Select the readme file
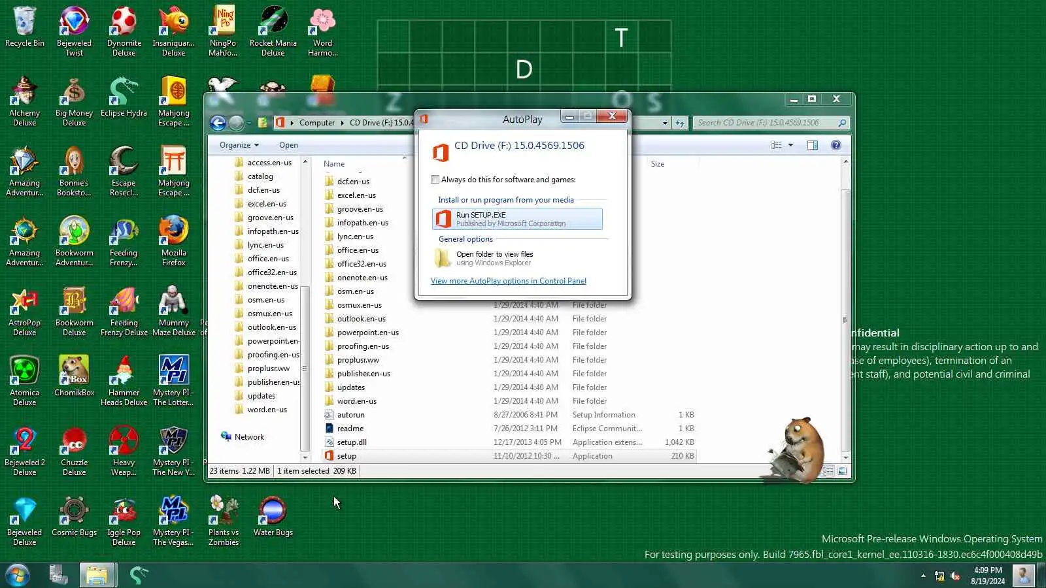The image size is (1046, 588). [350, 429]
